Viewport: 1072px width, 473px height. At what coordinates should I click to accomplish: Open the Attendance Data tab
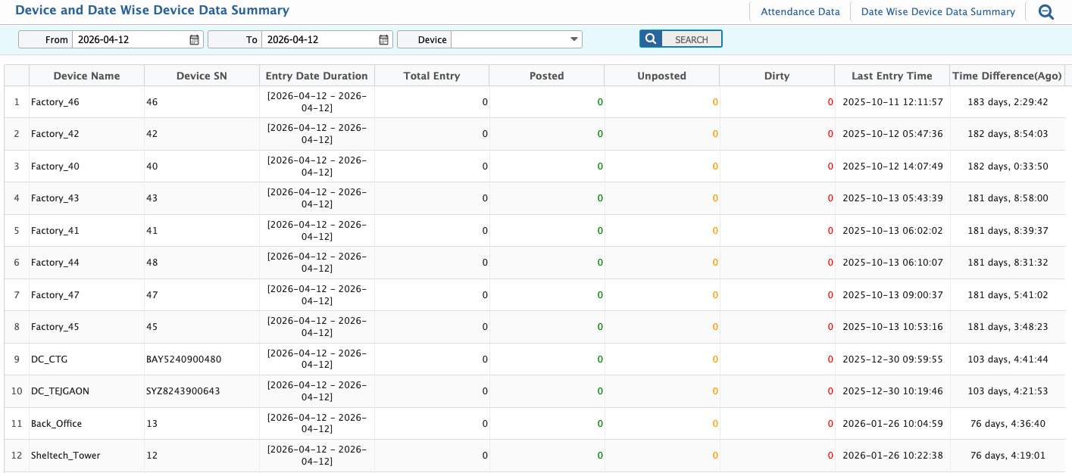coord(800,12)
